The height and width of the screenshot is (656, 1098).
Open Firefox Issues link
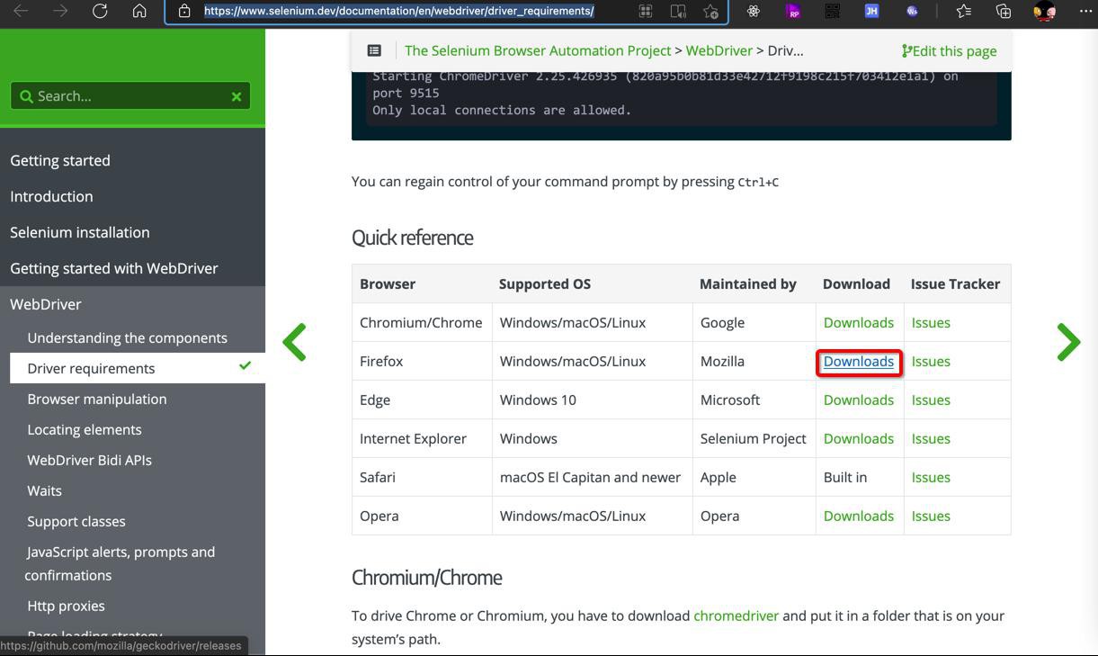(931, 361)
